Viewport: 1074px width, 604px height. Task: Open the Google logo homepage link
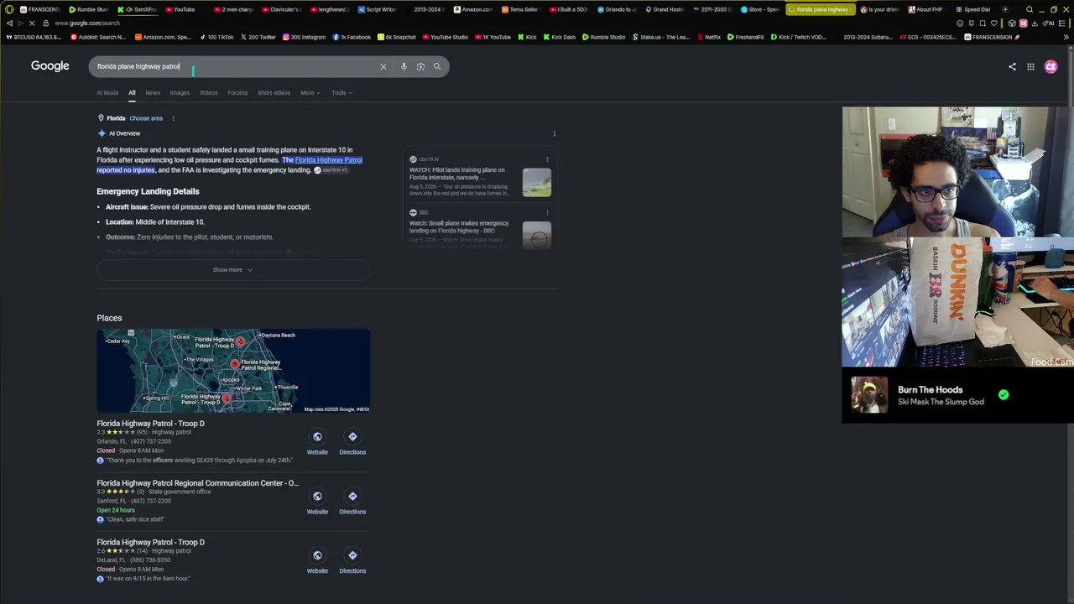pyautogui.click(x=50, y=66)
